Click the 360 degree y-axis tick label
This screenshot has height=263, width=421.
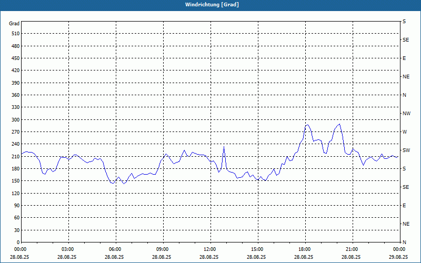point(15,95)
